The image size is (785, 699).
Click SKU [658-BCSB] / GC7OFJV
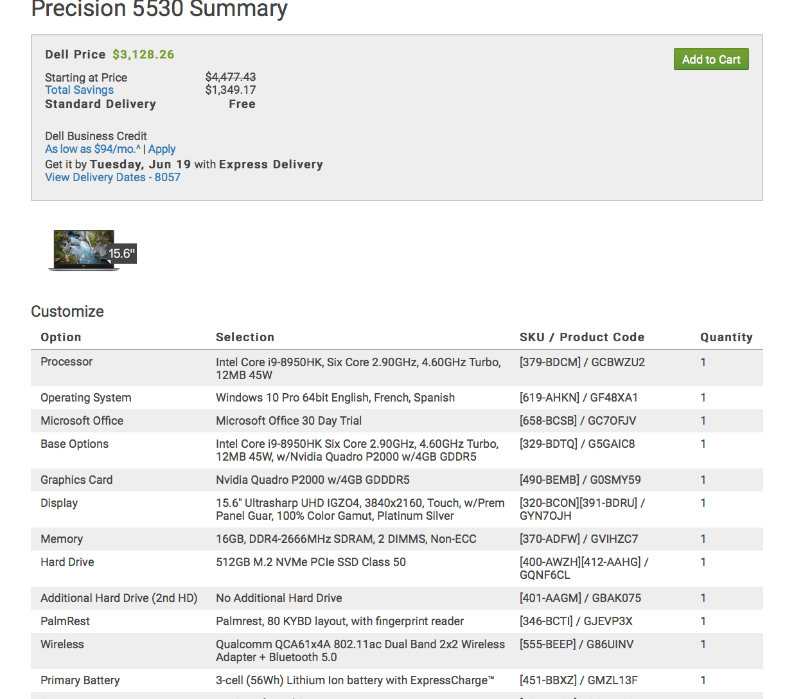(578, 421)
